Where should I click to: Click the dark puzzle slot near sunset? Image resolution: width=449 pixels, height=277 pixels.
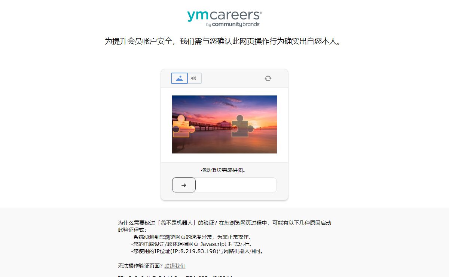(242, 126)
